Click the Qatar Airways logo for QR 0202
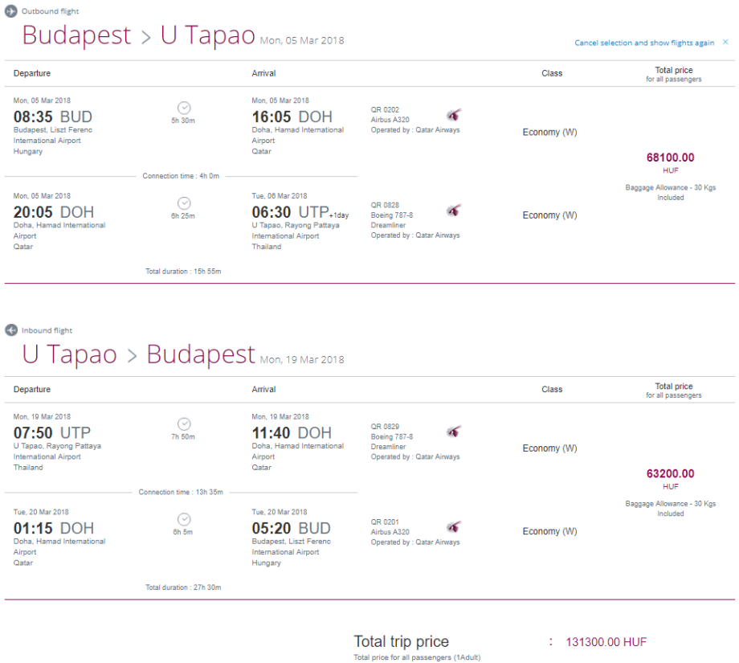Image resolution: width=739 pixels, height=663 pixels. tap(454, 115)
